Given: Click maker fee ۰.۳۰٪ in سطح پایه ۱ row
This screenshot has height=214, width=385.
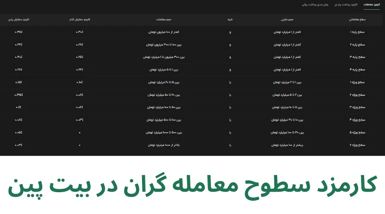Looking at the screenshot, I should [80, 32].
